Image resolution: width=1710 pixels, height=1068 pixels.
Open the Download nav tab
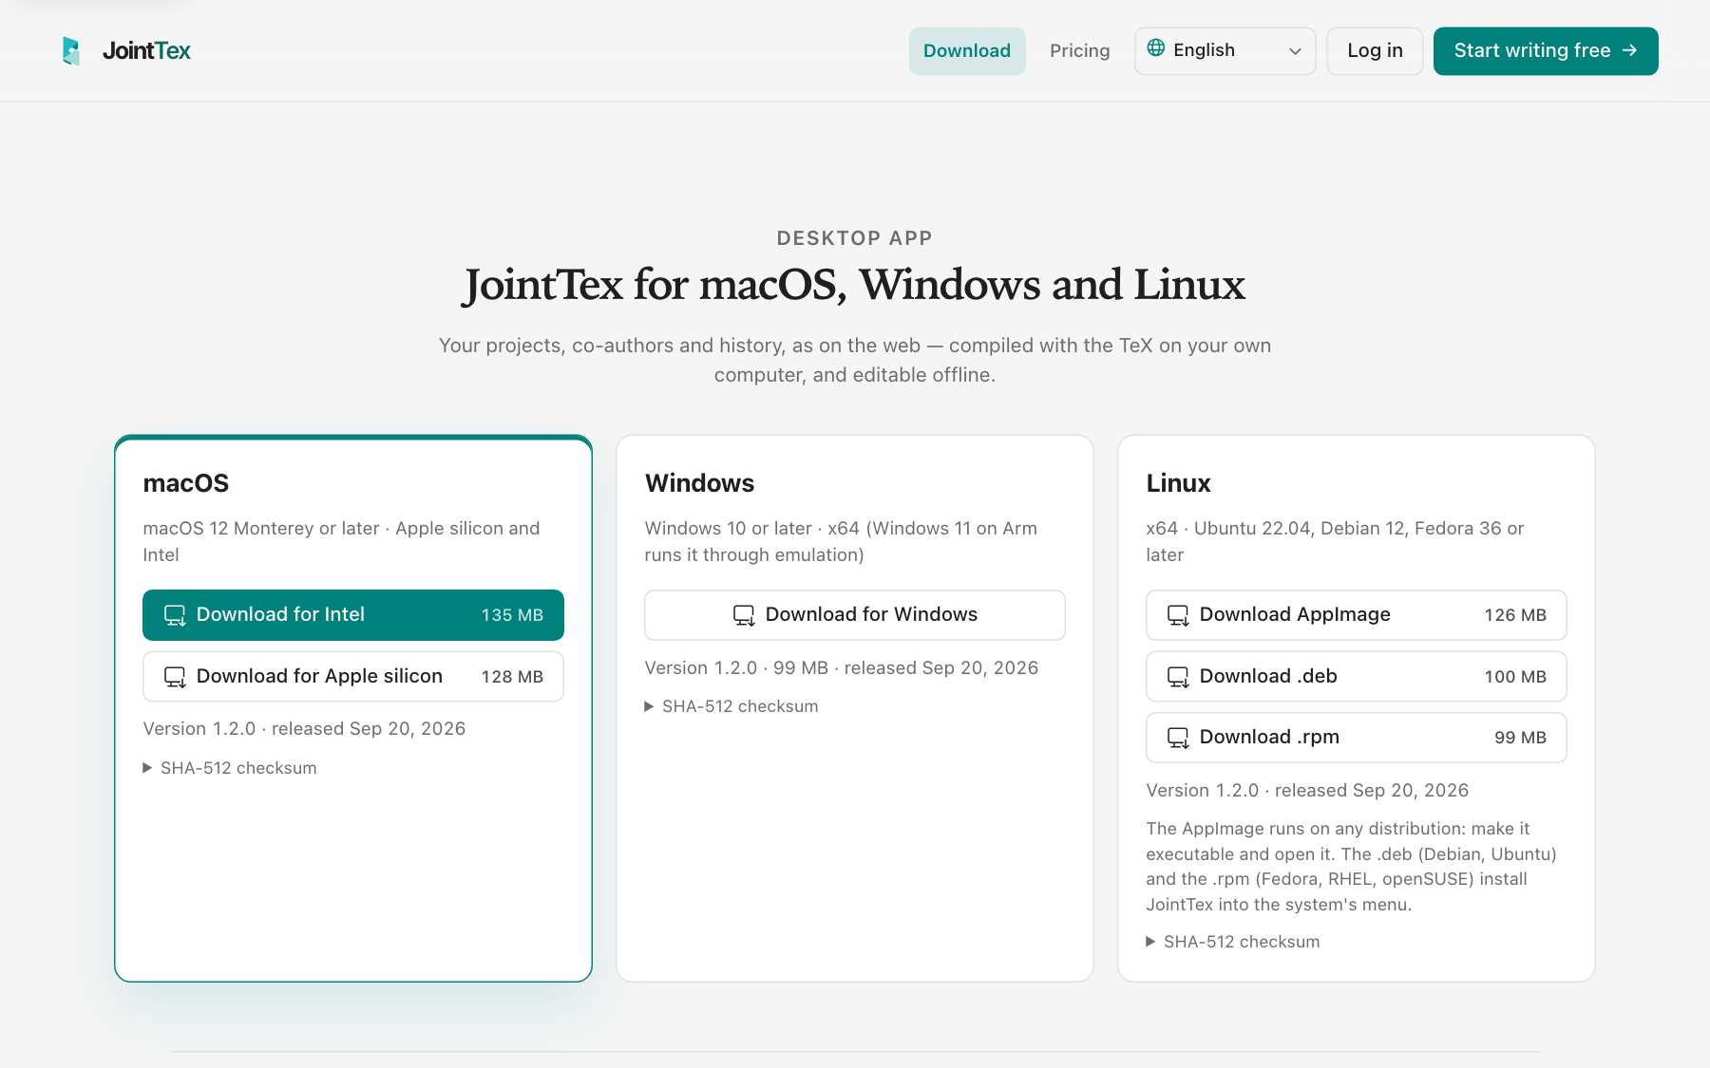pyautogui.click(x=967, y=51)
